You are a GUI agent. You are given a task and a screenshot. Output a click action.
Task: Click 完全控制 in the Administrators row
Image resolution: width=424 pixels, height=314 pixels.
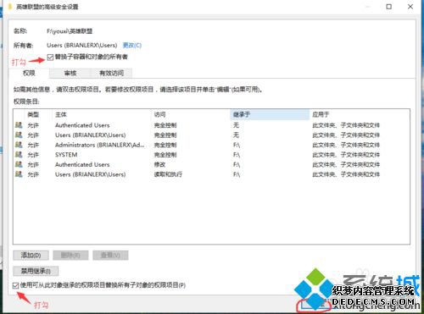click(x=165, y=145)
